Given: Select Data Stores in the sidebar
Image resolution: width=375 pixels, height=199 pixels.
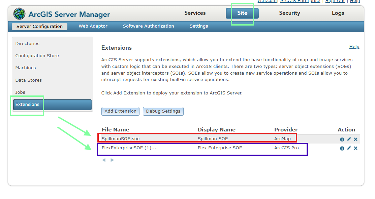Looking at the screenshot, I should point(29,80).
